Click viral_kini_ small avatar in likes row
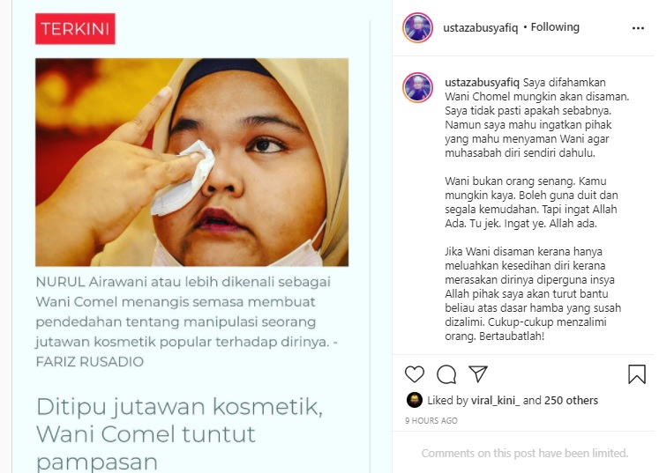The image size is (659, 473). (x=415, y=400)
